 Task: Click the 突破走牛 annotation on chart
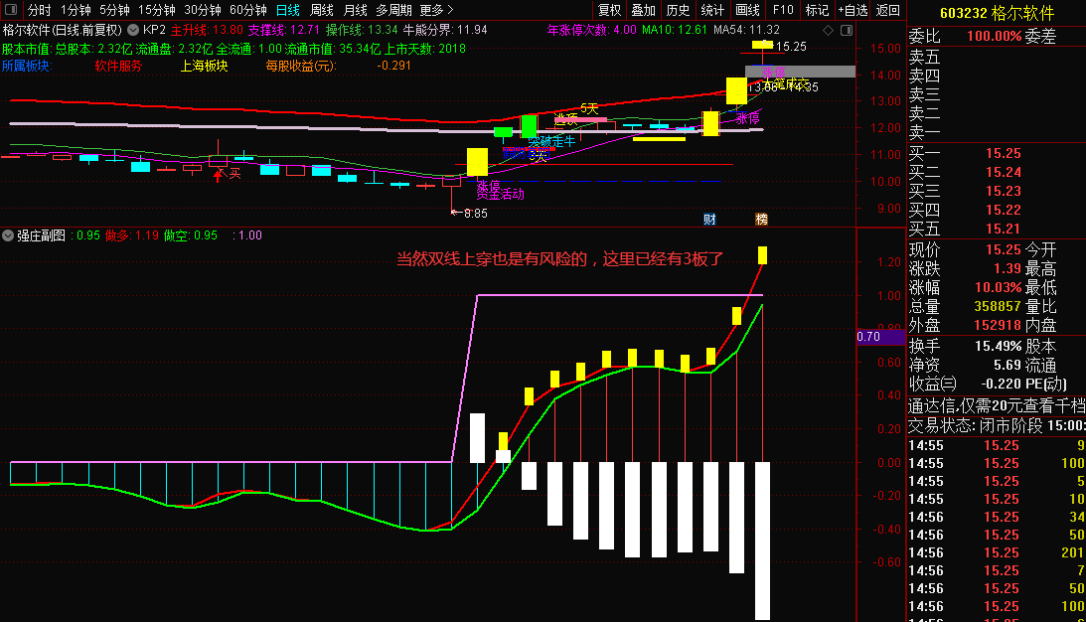point(551,141)
